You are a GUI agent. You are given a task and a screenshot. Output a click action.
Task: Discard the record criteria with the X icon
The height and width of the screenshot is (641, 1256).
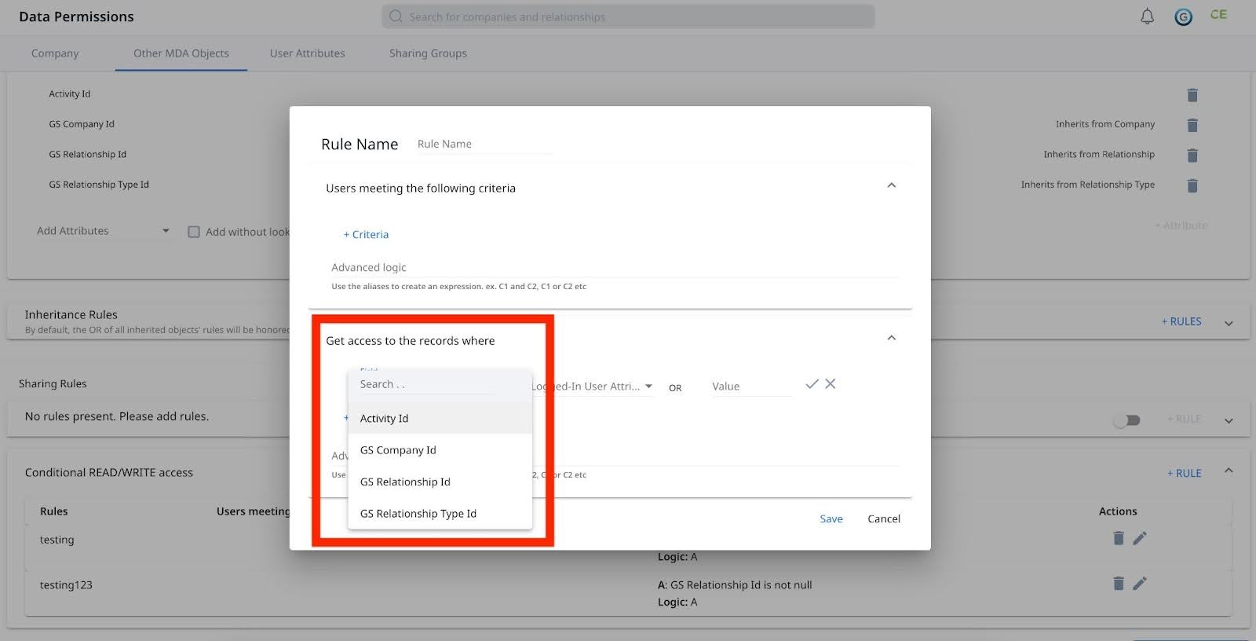[831, 384]
